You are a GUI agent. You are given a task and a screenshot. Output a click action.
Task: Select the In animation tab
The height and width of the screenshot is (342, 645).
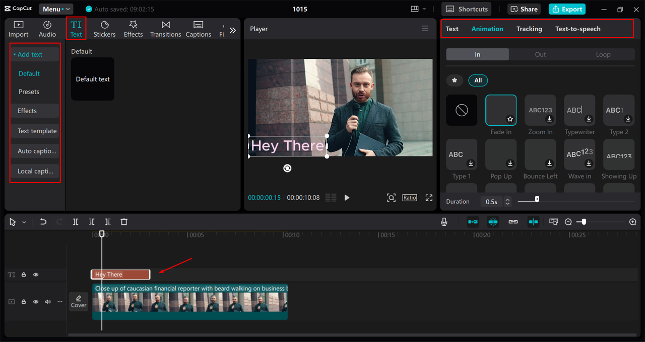tap(477, 54)
